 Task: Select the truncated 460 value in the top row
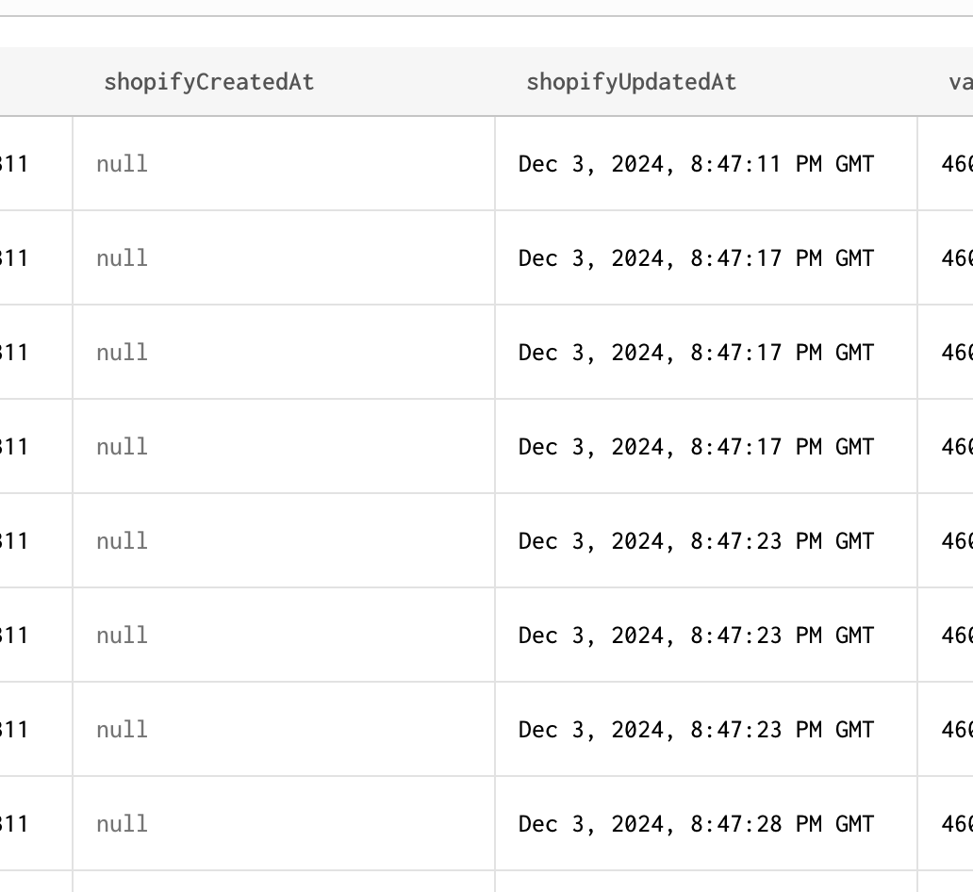957,163
